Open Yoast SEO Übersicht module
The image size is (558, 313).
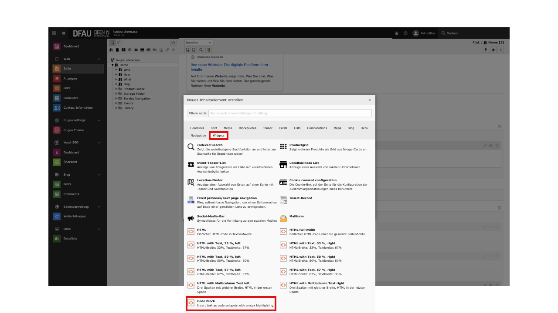click(x=78, y=162)
